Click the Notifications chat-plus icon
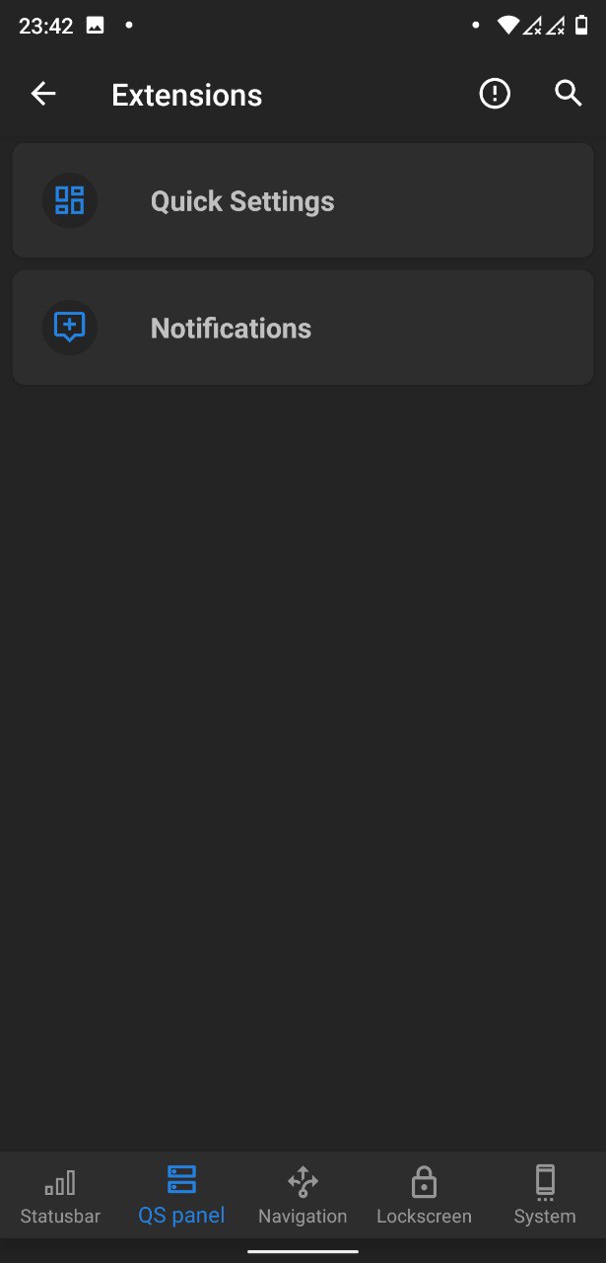606x1263 pixels. tap(70, 328)
